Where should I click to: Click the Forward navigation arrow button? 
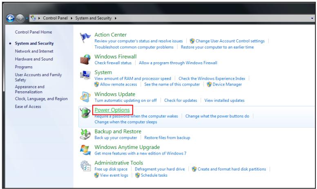point(20,18)
